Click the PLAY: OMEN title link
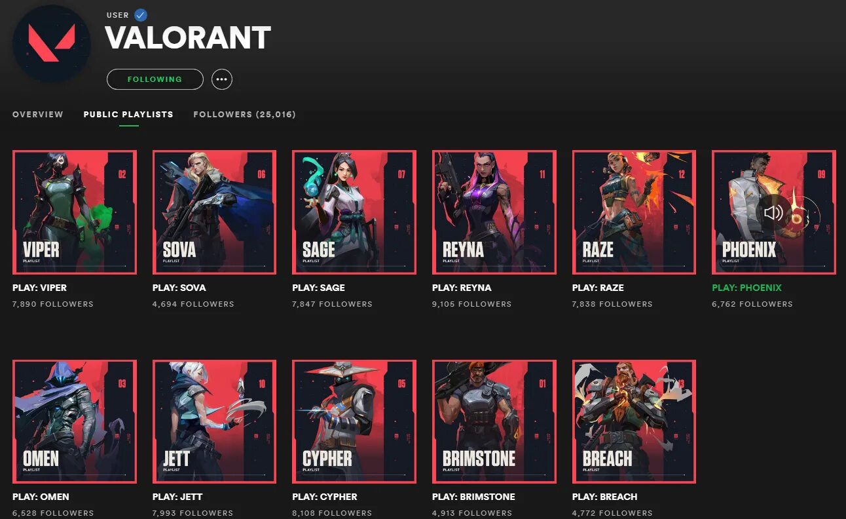Image resolution: width=846 pixels, height=519 pixels. coord(41,497)
